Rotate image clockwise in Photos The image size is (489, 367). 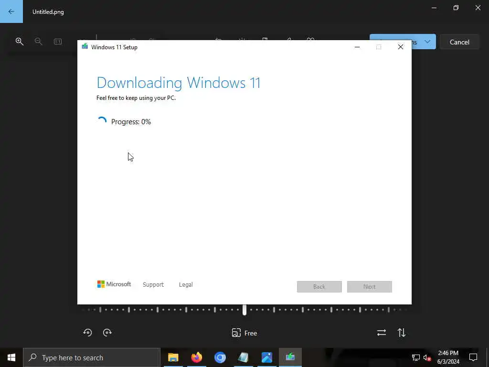107,333
